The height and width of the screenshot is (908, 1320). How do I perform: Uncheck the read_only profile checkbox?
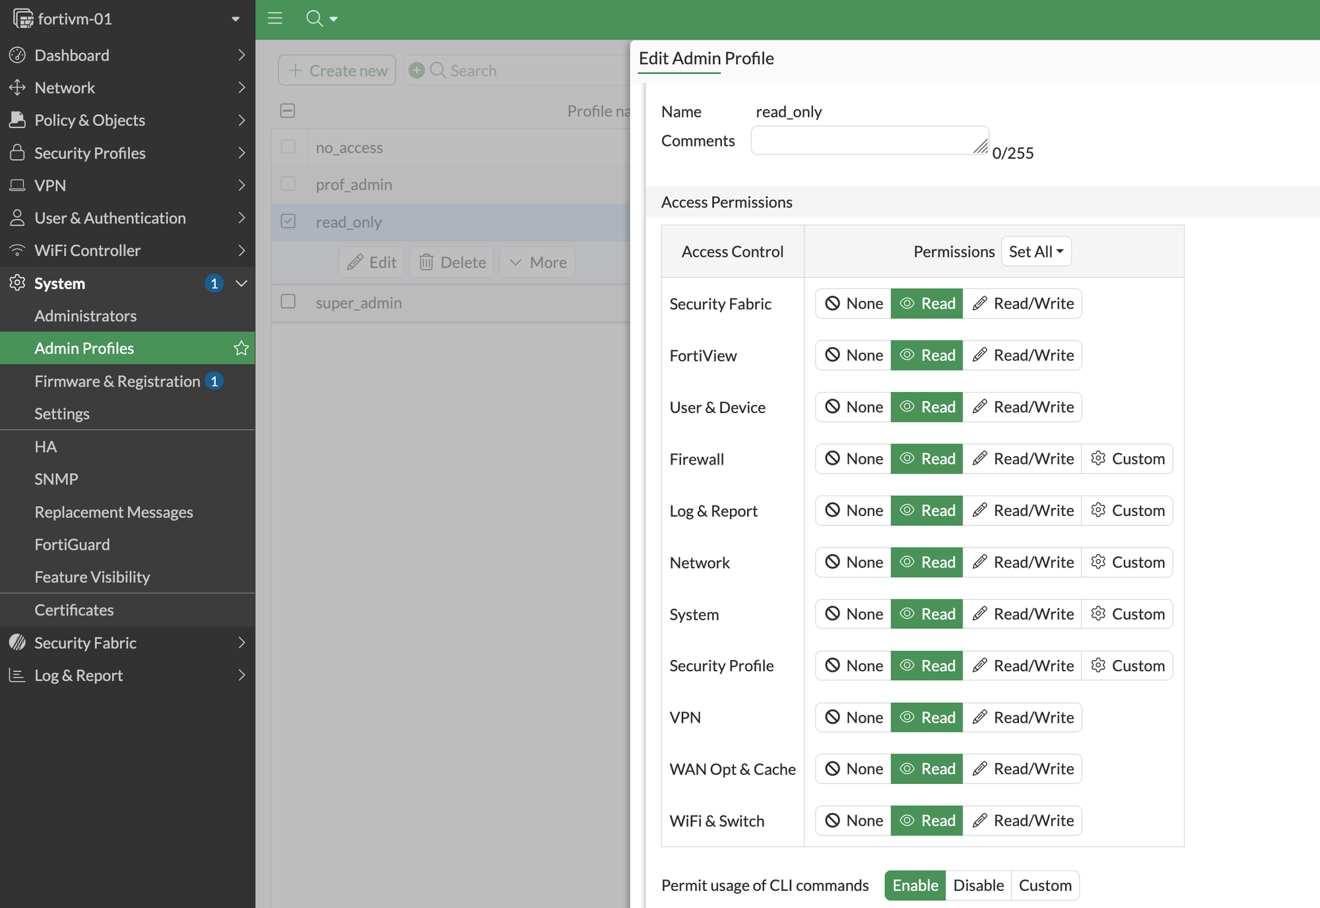[288, 221]
